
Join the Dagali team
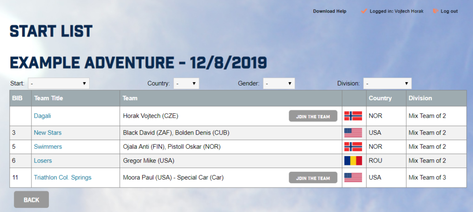point(313,116)
